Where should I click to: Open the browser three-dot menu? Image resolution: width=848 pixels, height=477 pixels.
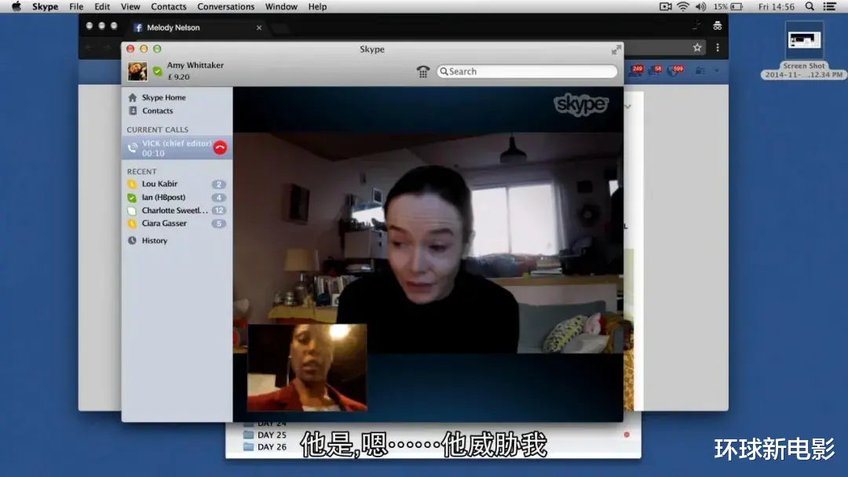point(718,48)
